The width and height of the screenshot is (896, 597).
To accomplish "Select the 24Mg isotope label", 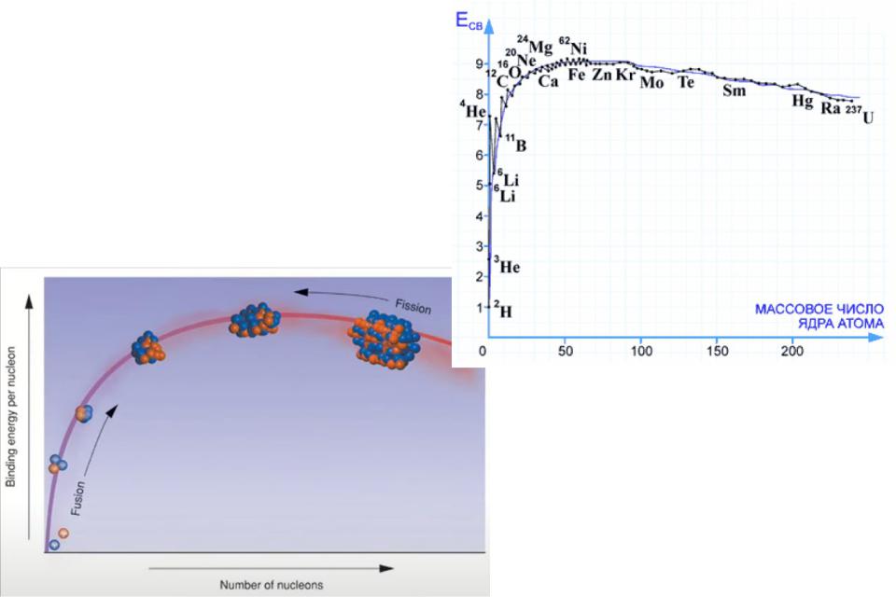I will [535, 45].
